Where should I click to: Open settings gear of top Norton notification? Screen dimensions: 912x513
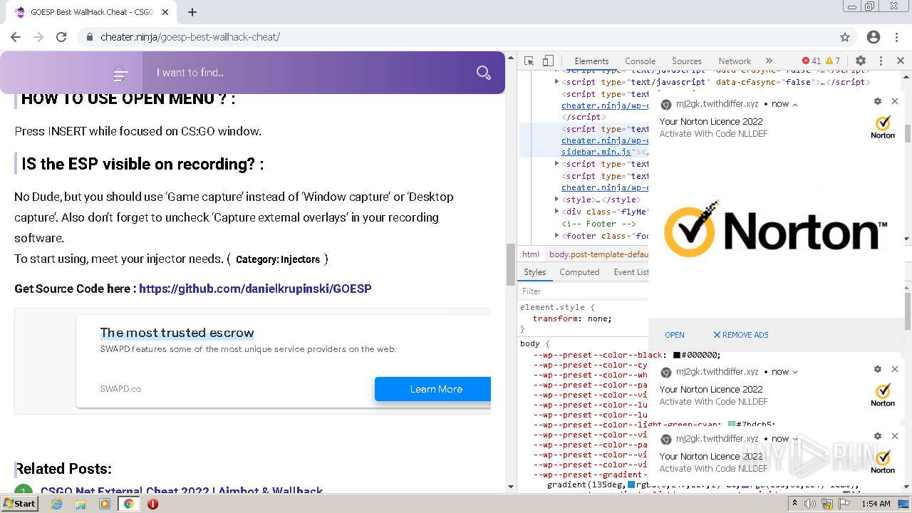point(878,102)
